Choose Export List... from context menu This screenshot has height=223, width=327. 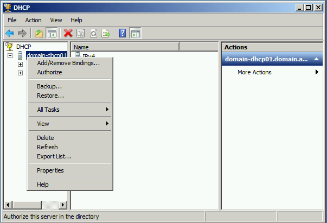[70, 156]
